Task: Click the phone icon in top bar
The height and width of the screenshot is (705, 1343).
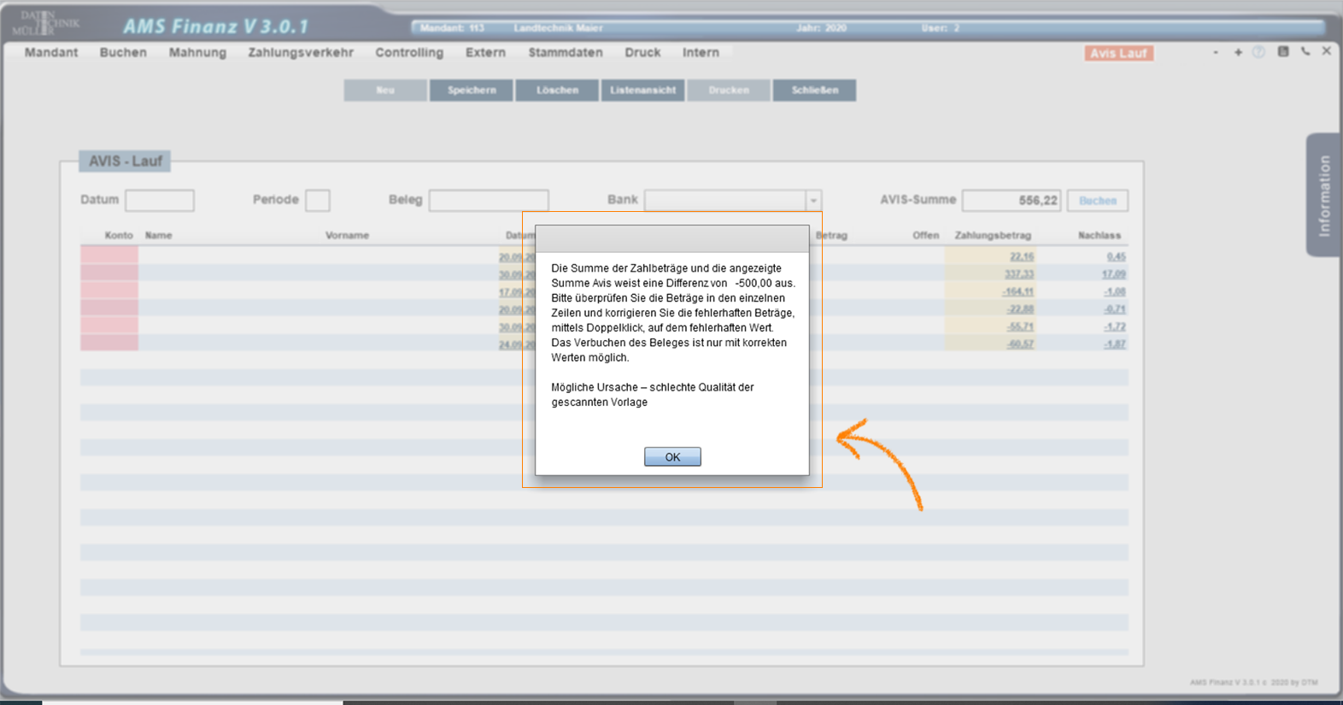Action: pyautogui.click(x=1305, y=52)
